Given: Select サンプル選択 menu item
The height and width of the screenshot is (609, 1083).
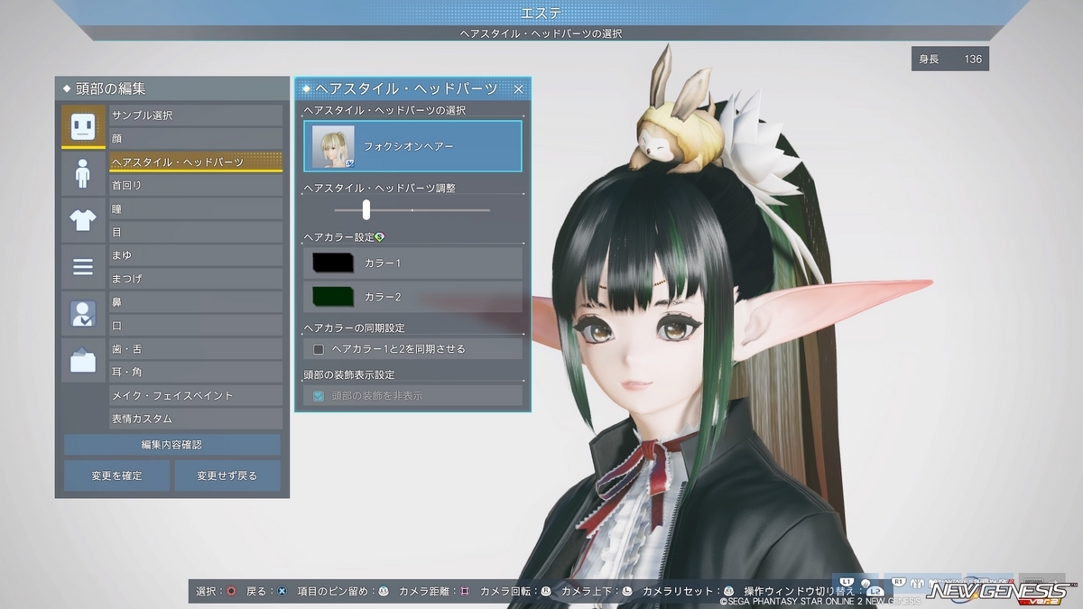Looking at the screenshot, I should [x=196, y=115].
